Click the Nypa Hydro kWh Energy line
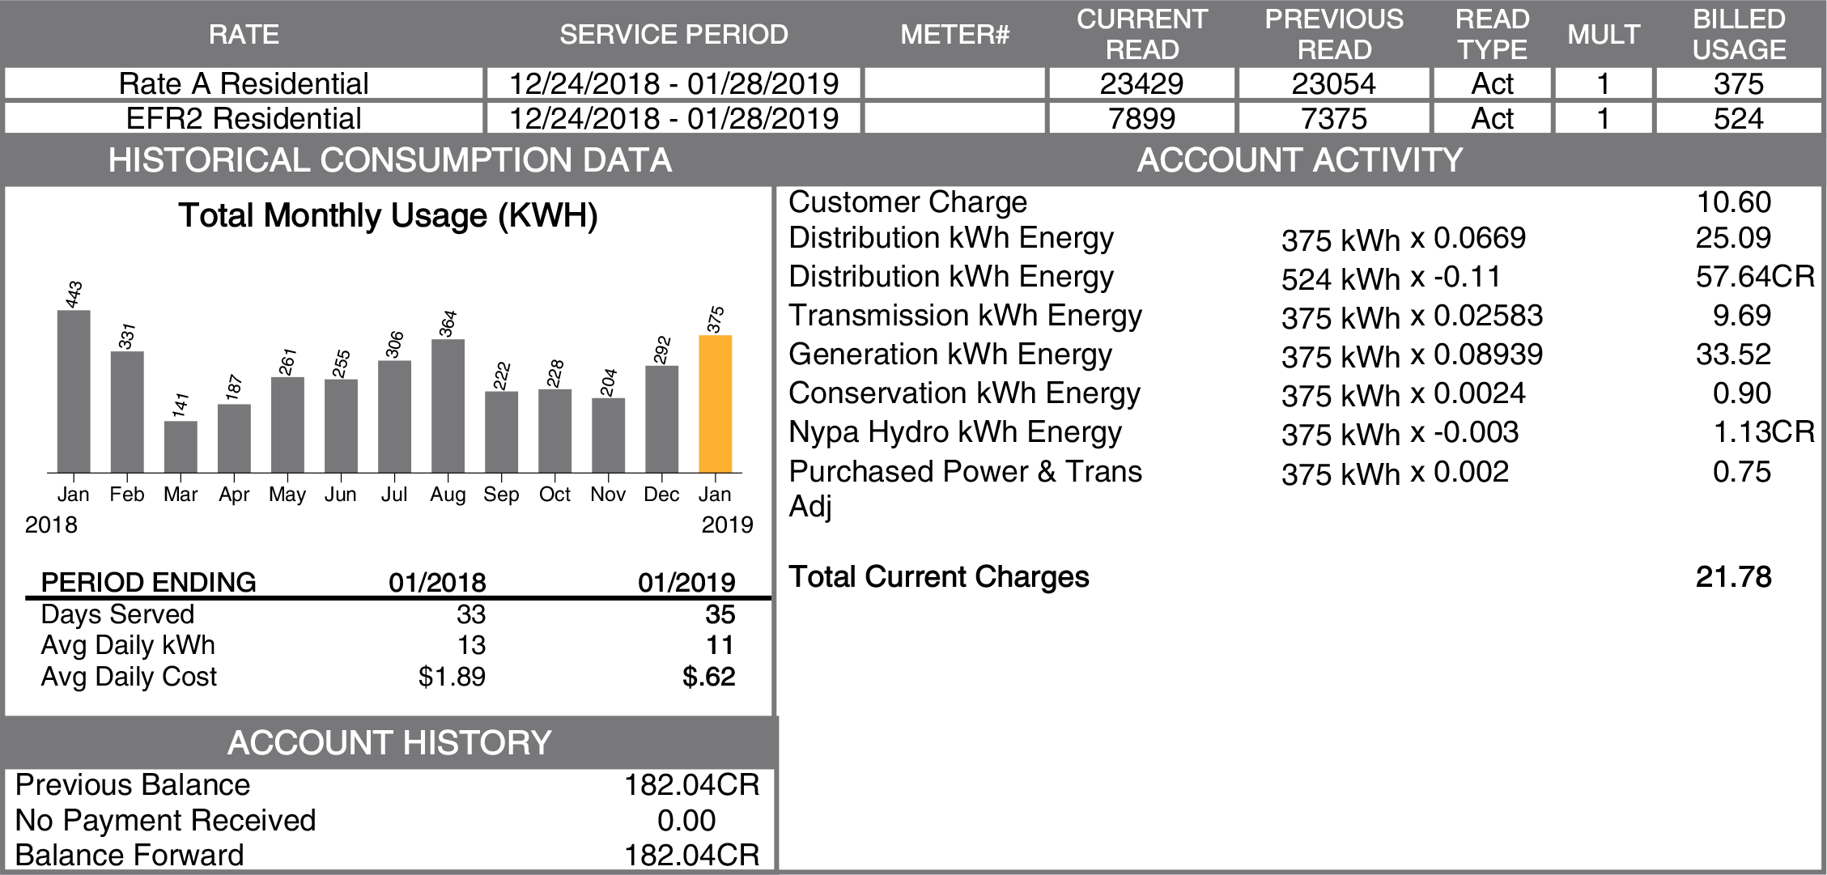 [955, 431]
